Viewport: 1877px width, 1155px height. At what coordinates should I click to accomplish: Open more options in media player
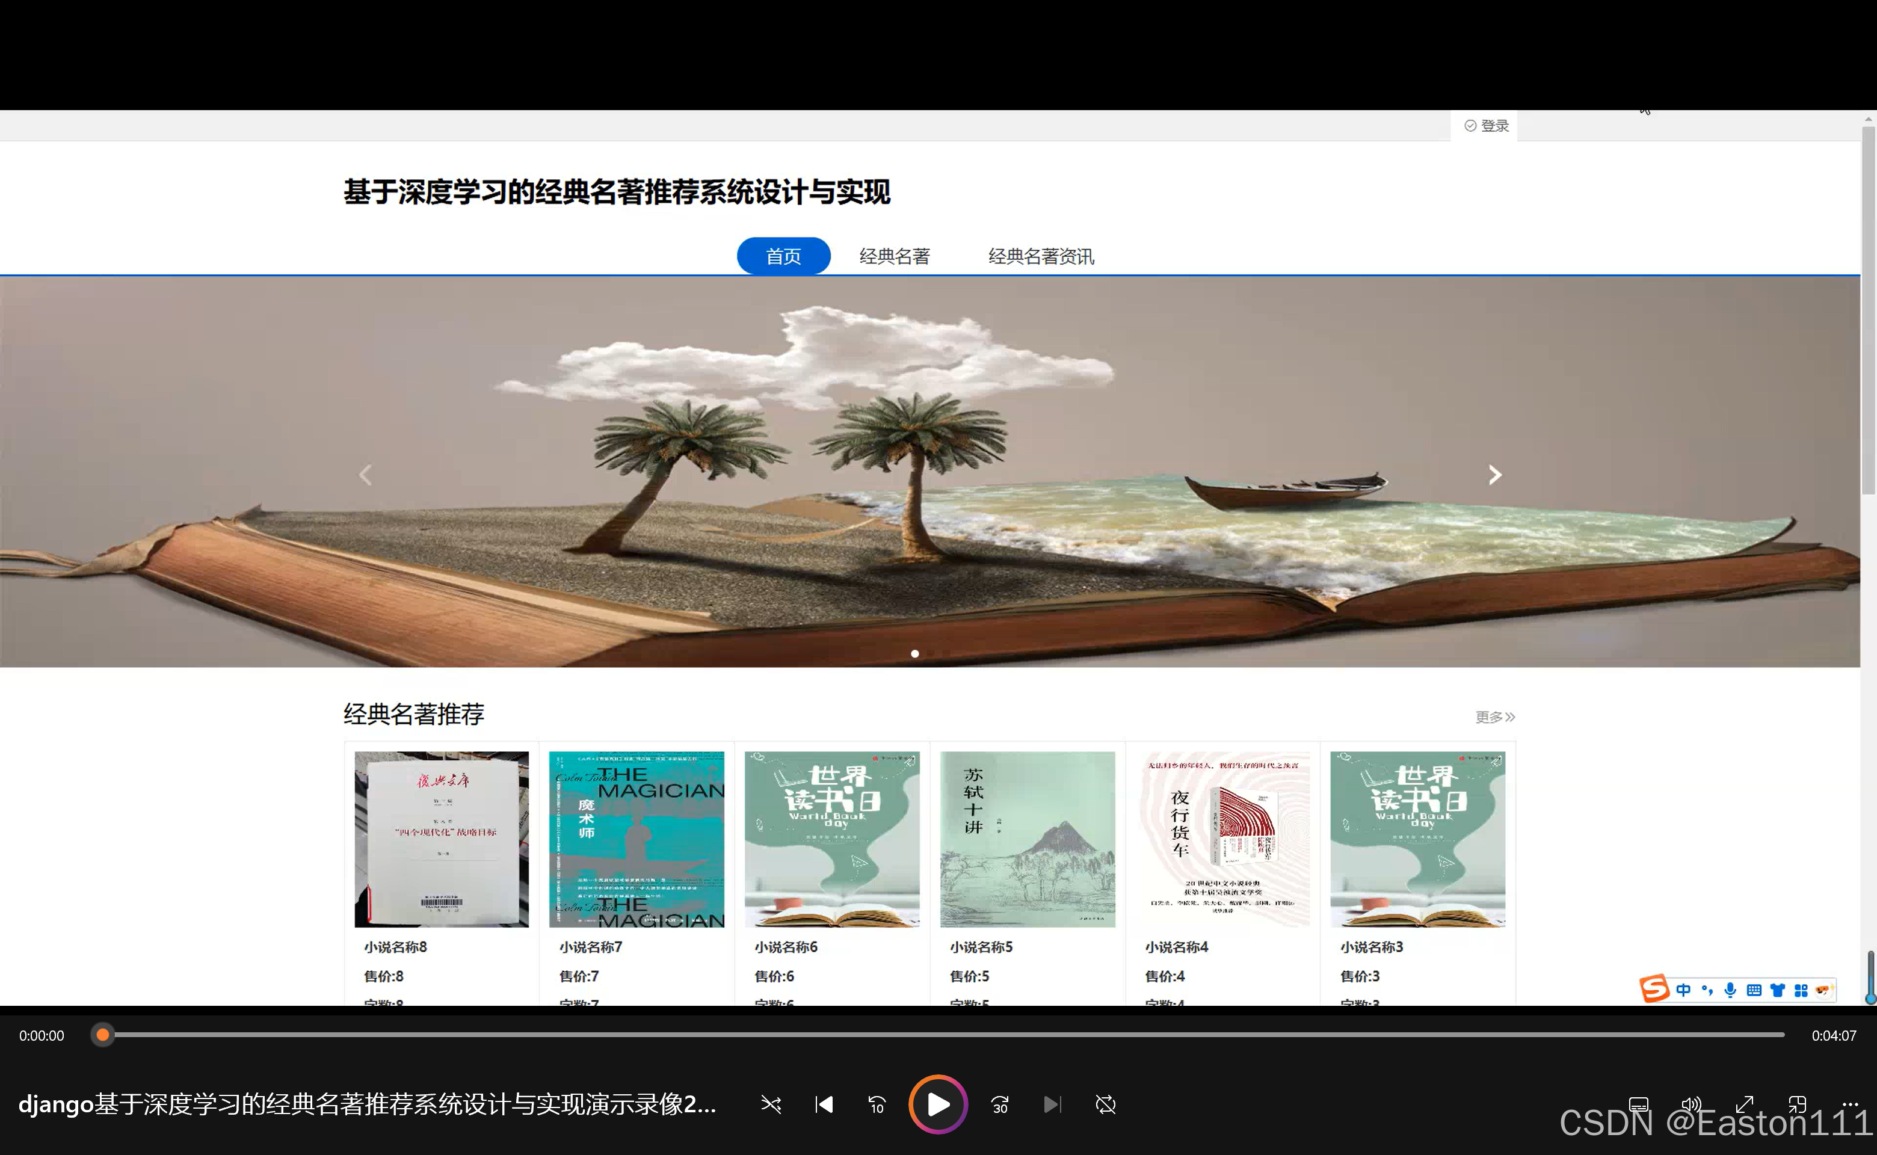pyautogui.click(x=1851, y=1104)
